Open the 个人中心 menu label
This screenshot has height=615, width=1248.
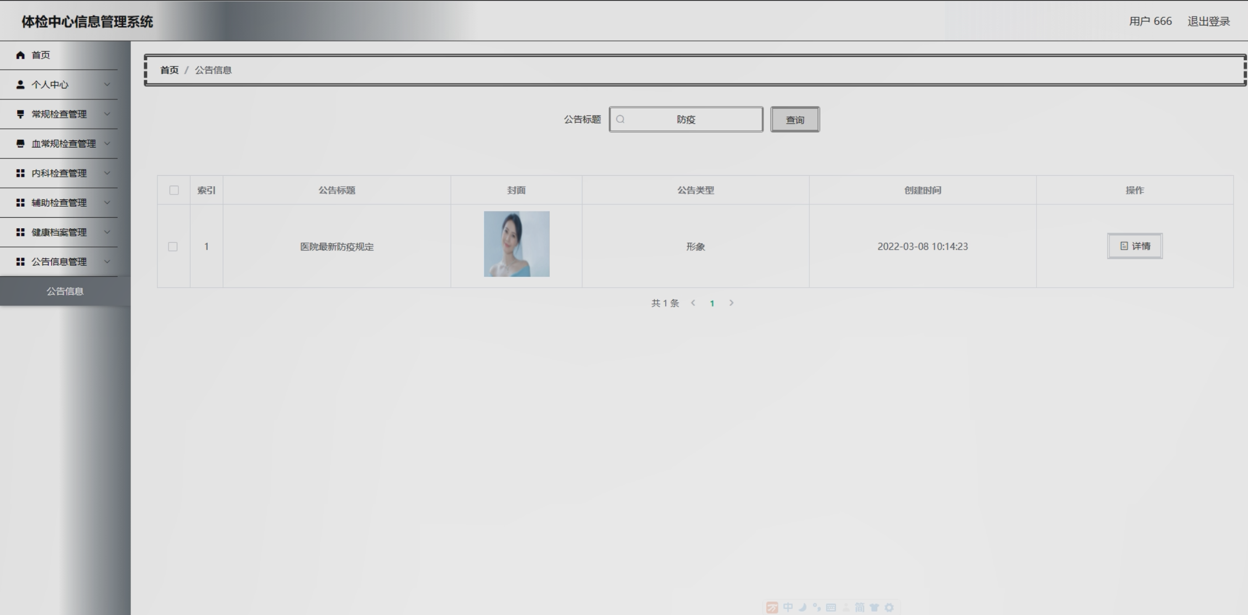pyautogui.click(x=50, y=85)
